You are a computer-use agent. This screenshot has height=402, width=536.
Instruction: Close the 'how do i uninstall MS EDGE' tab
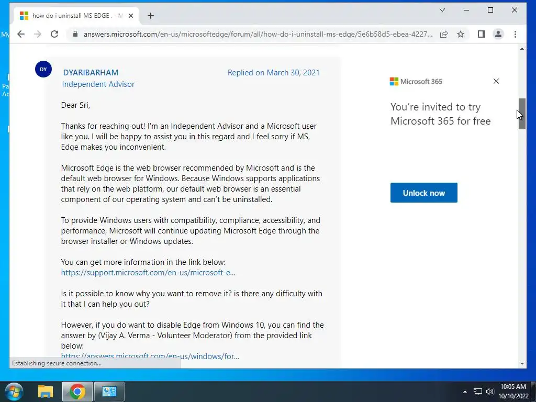point(130,16)
